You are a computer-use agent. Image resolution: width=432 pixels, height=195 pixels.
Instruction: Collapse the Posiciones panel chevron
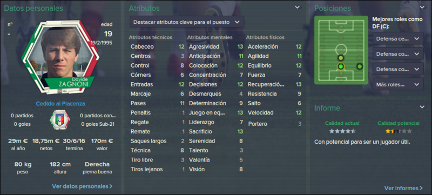click(422, 8)
